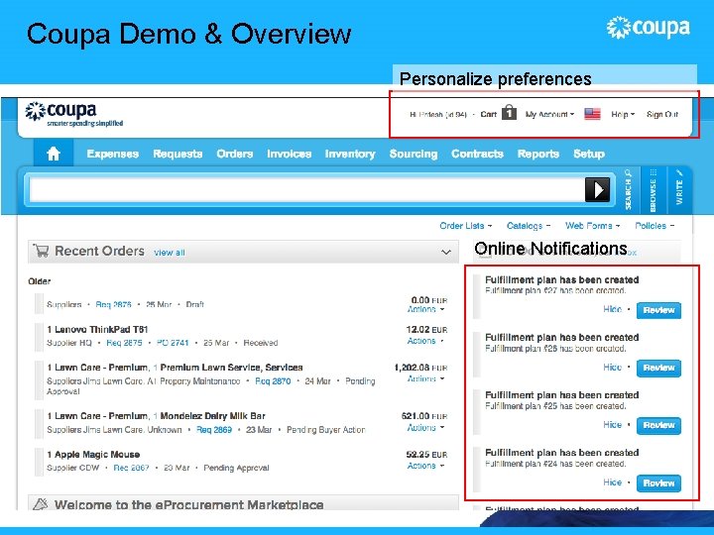Open the Expenses menu
Image resolution: width=714 pixels, height=535 pixels.
112,154
